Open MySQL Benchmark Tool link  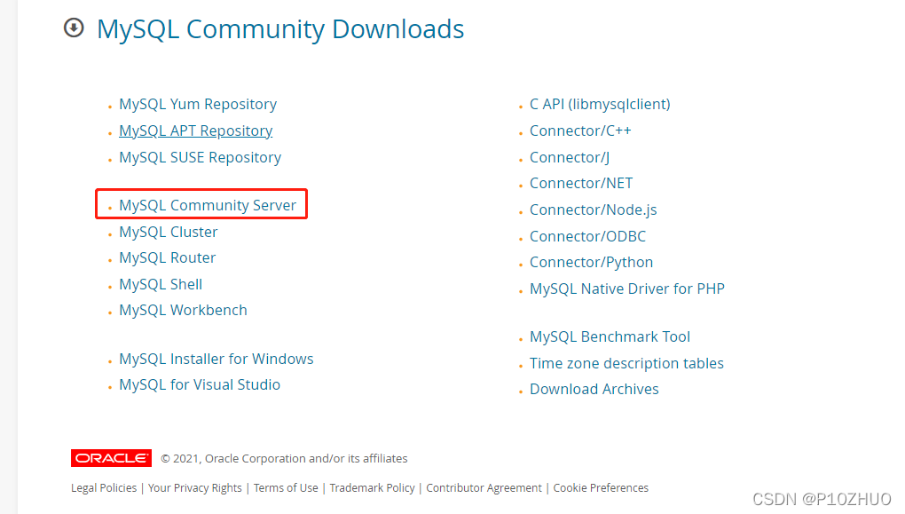coord(610,336)
